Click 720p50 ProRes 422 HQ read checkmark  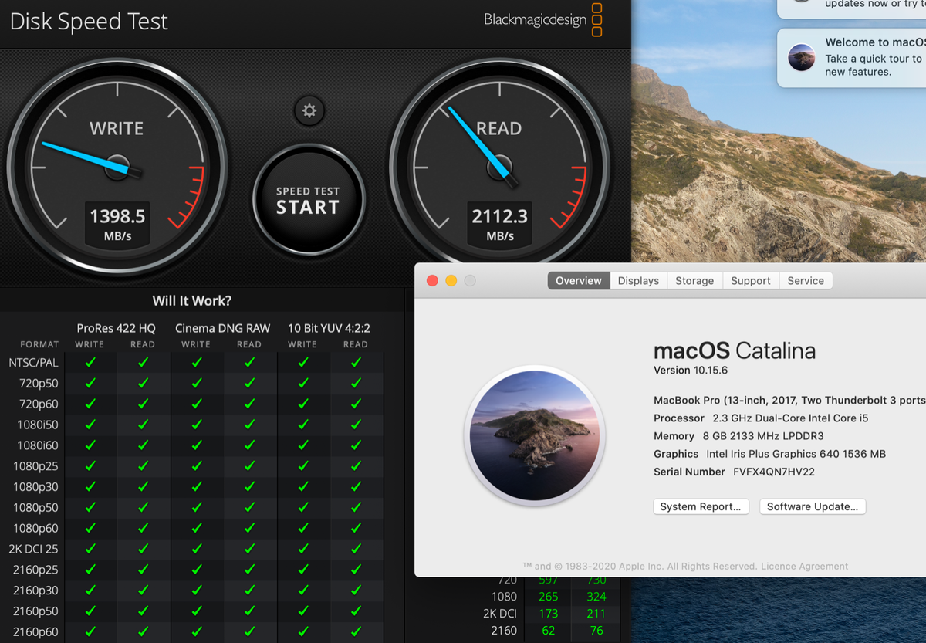pos(143,383)
